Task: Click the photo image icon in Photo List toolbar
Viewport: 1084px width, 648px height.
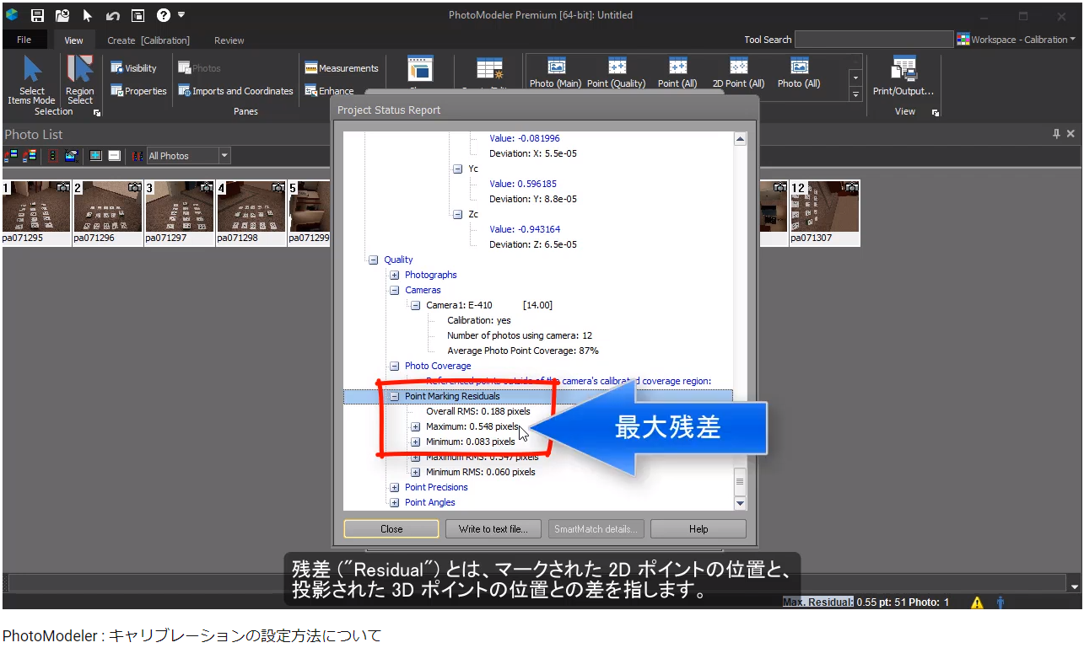Action: [72, 156]
